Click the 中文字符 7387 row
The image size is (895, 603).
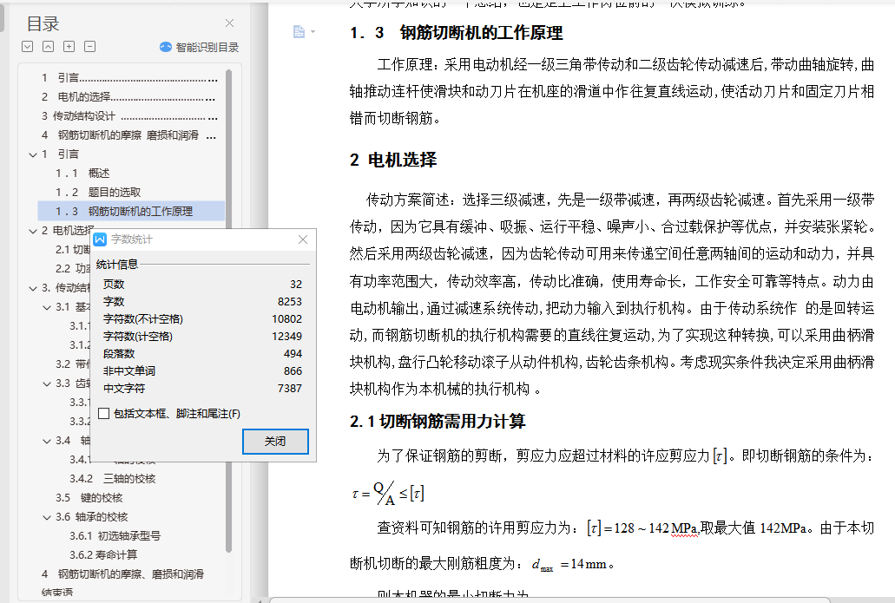[x=202, y=389]
